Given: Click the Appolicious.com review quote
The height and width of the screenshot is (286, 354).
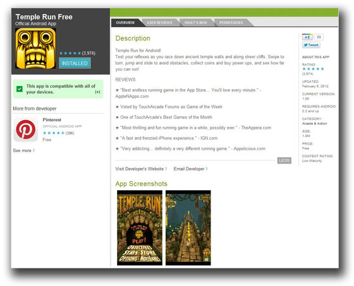Looking at the screenshot, I should pos(190,148).
